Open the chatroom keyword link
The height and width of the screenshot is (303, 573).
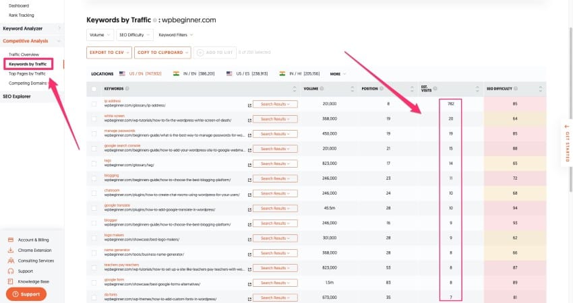pyautogui.click(x=112, y=191)
